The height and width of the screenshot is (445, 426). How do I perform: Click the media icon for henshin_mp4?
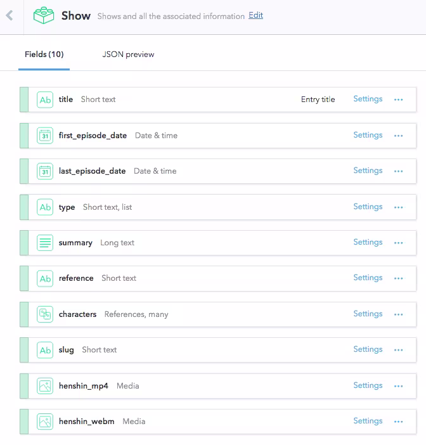click(x=45, y=386)
